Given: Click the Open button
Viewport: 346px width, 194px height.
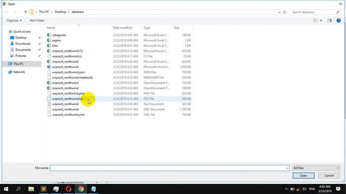Looking at the screenshot, I should [303, 176].
